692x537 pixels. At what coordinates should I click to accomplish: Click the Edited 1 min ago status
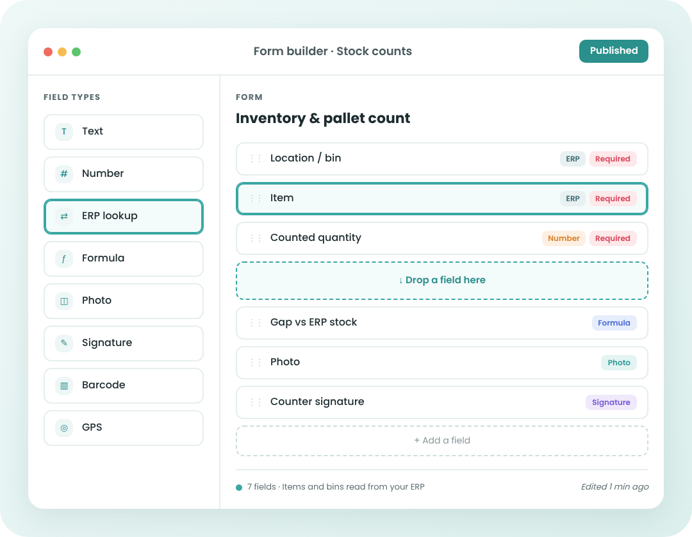(614, 487)
